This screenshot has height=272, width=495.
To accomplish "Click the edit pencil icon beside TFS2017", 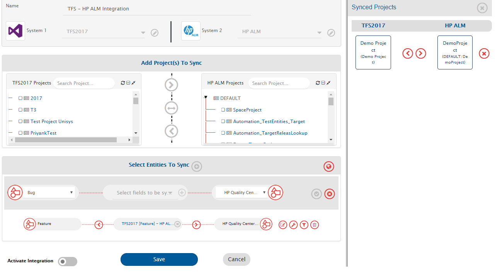I will point(155,33).
